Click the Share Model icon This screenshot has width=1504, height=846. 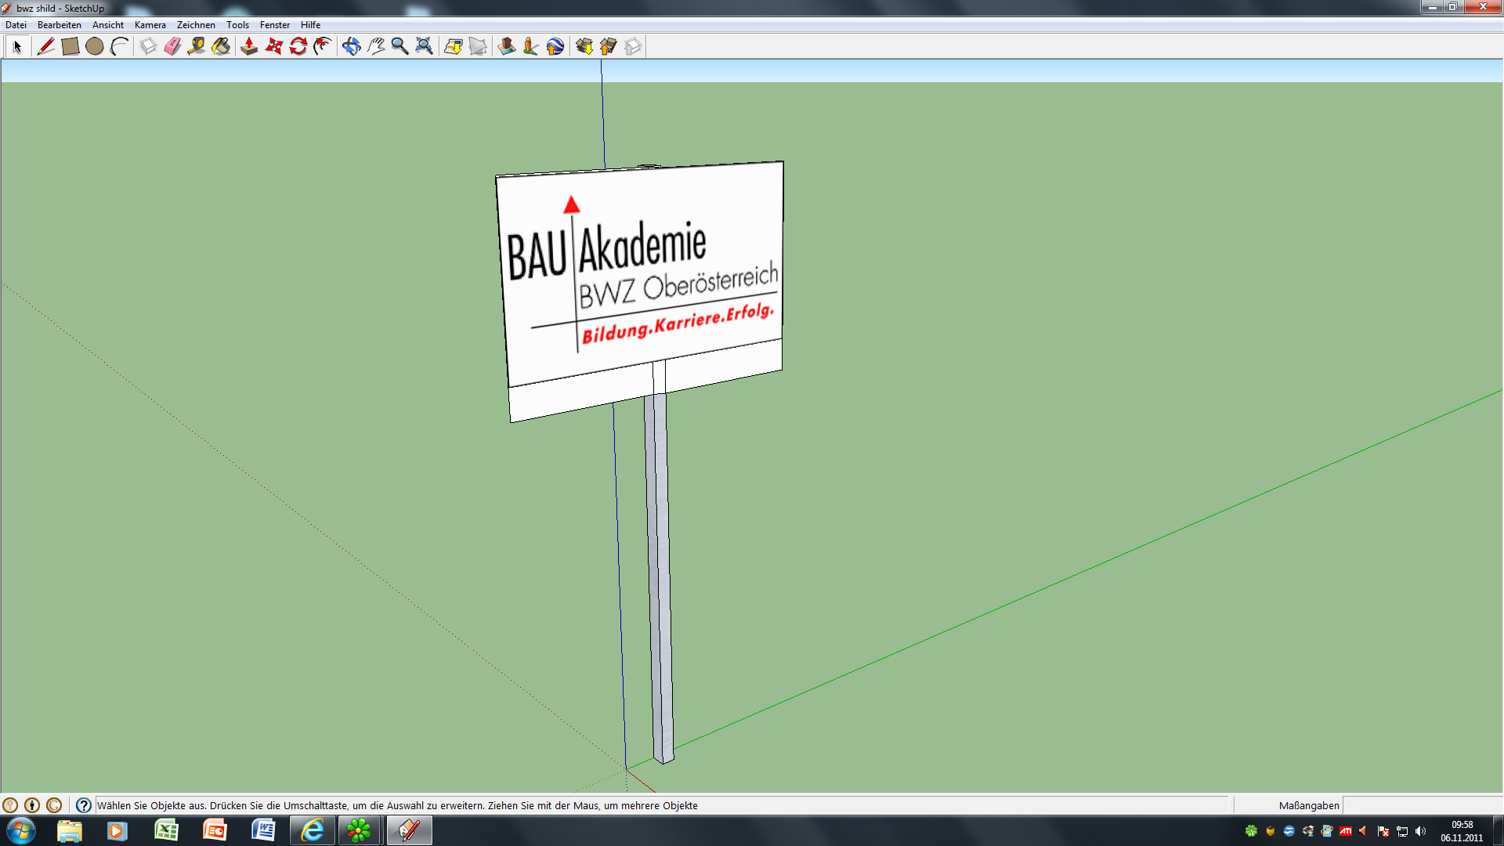(608, 47)
